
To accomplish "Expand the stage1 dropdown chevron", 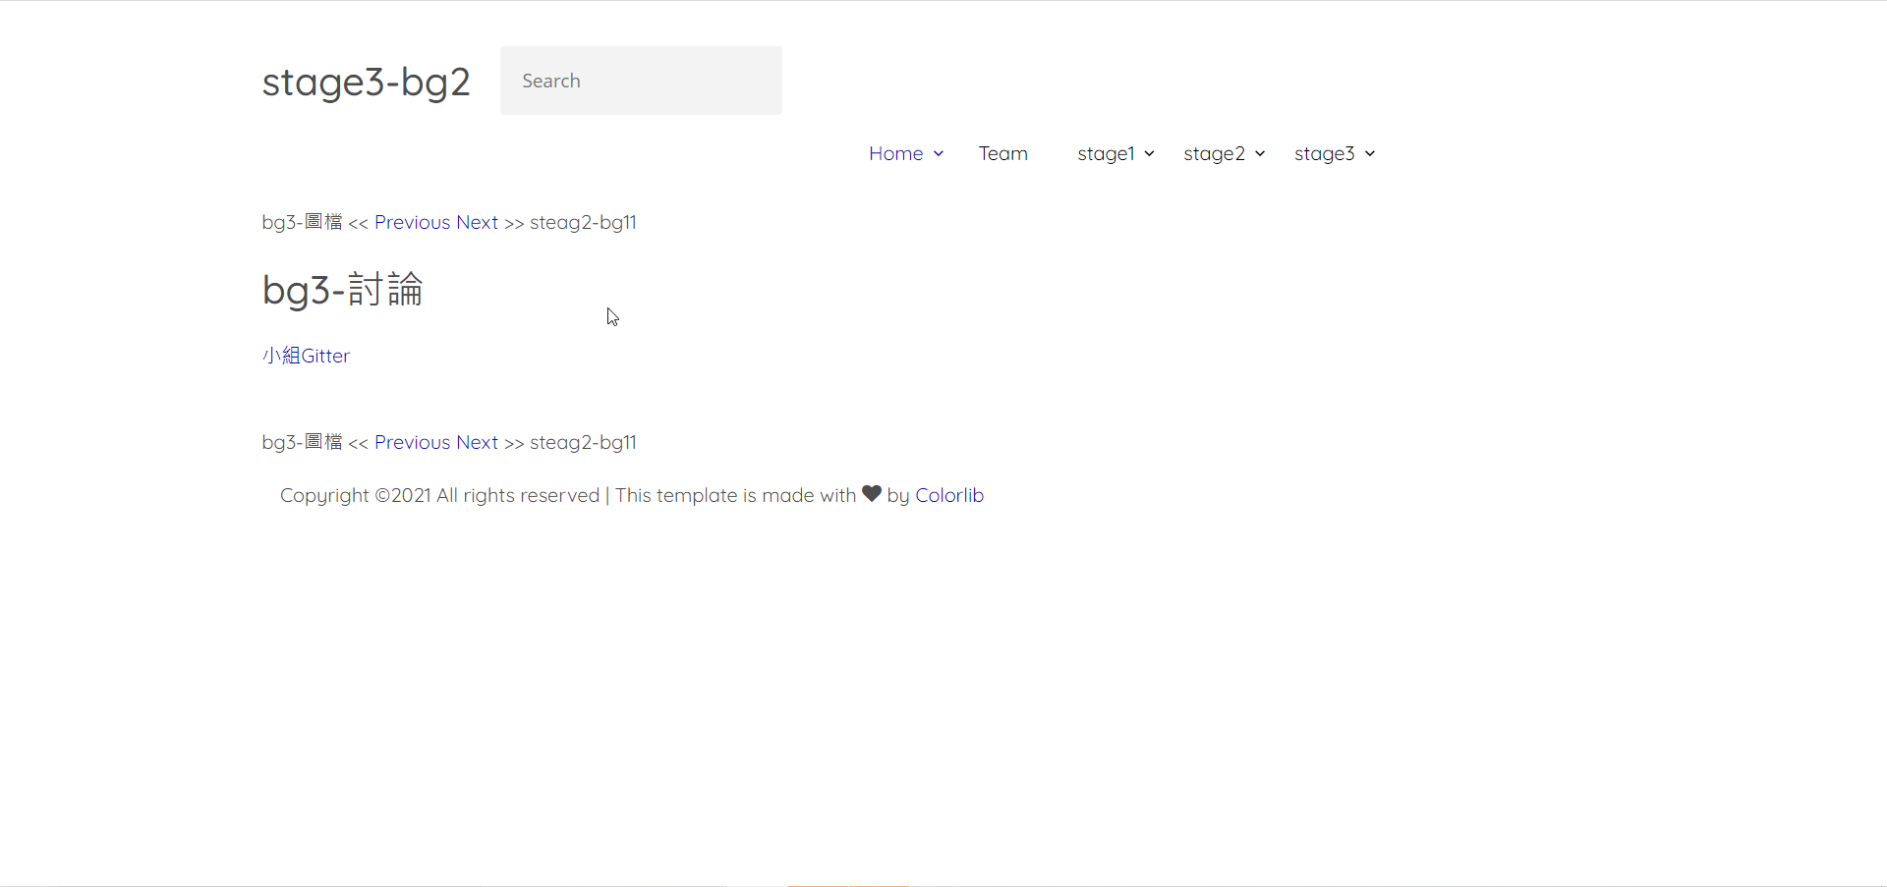I will (x=1149, y=154).
